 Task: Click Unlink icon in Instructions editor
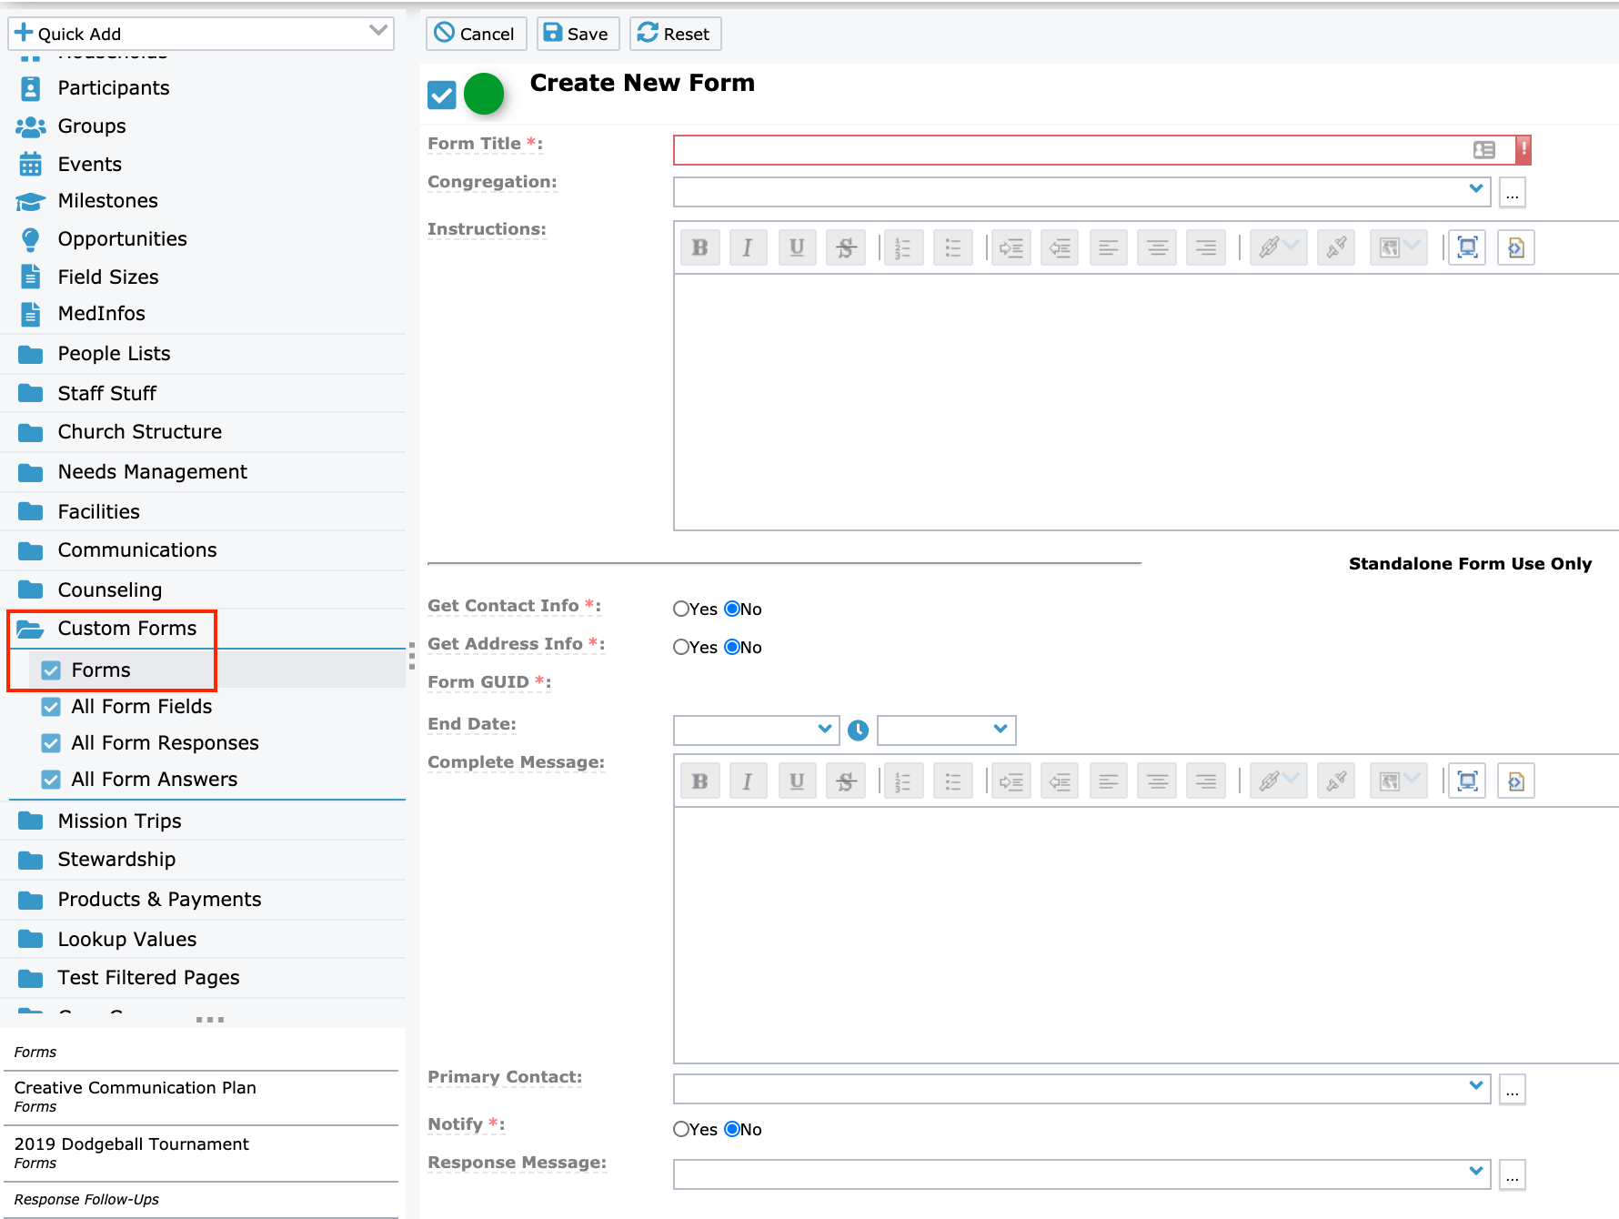click(1336, 247)
